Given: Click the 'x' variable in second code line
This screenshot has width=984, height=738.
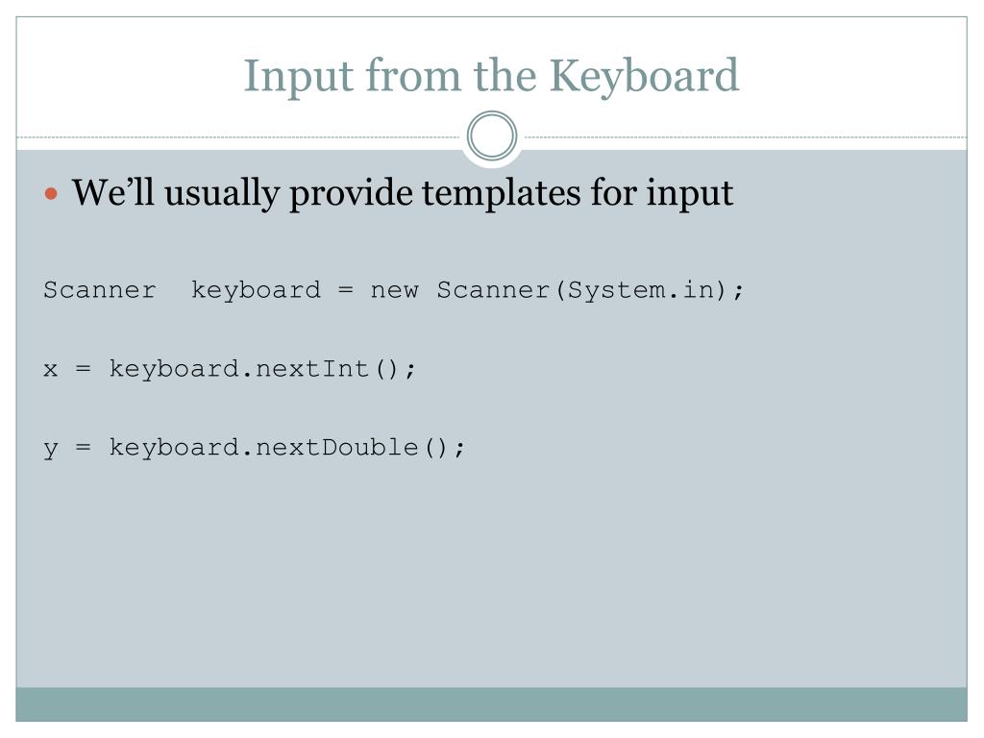Looking at the screenshot, I should pos(50,370).
